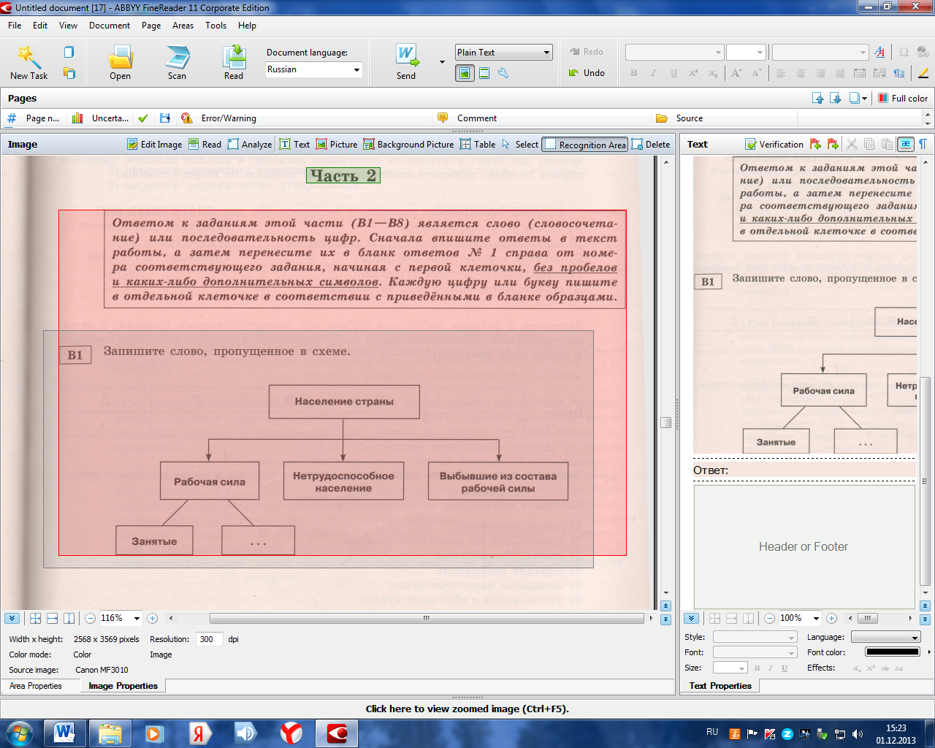This screenshot has height=748, width=935.
Task: Zoom in the image with the plus button
Action: pos(153,619)
